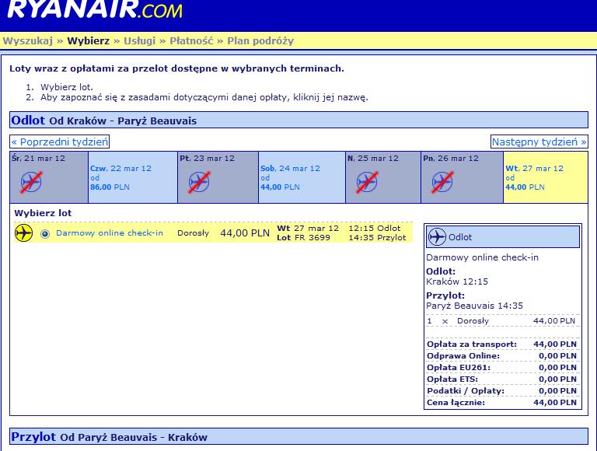Click Opłata EU261 fee name in summary
This screenshot has width=597, height=451.
click(x=459, y=368)
